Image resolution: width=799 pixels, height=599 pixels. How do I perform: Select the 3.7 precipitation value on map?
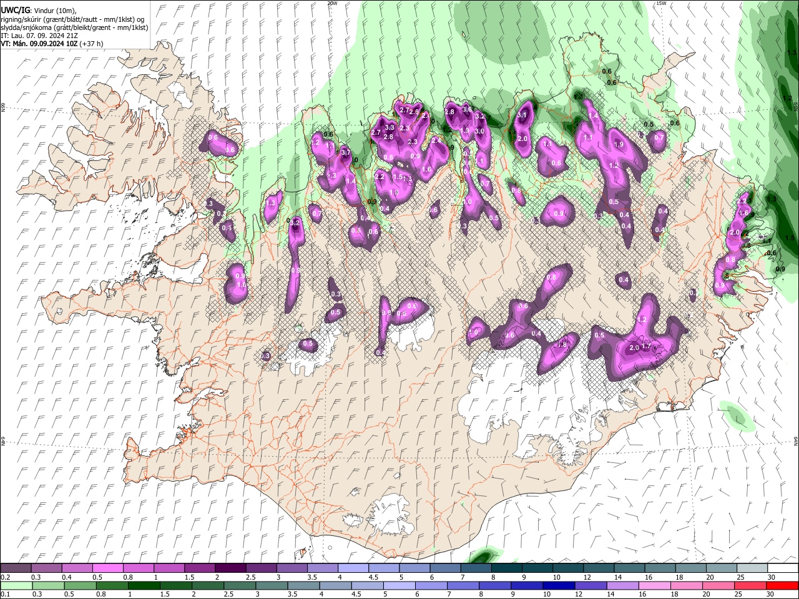(346, 152)
